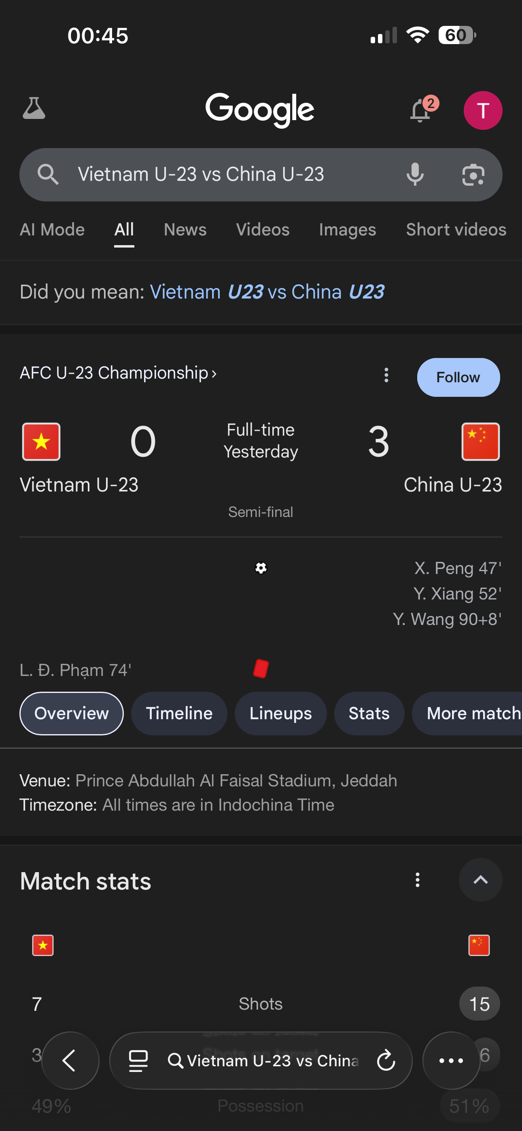Switch to the Videos tab

coord(263,230)
